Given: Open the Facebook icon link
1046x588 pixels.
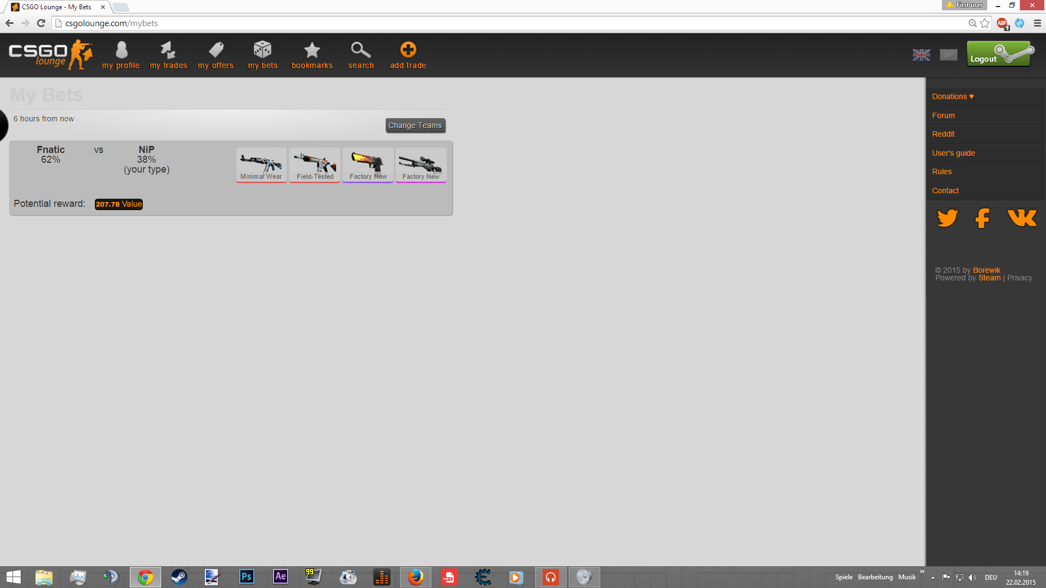Looking at the screenshot, I should click(982, 218).
